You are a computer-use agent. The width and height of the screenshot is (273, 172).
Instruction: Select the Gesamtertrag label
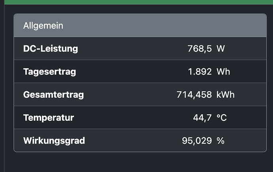pos(53,95)
